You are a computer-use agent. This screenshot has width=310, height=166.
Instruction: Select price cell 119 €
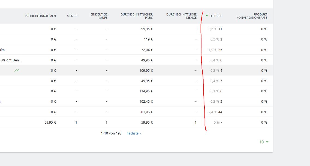(x=148, y=39)
